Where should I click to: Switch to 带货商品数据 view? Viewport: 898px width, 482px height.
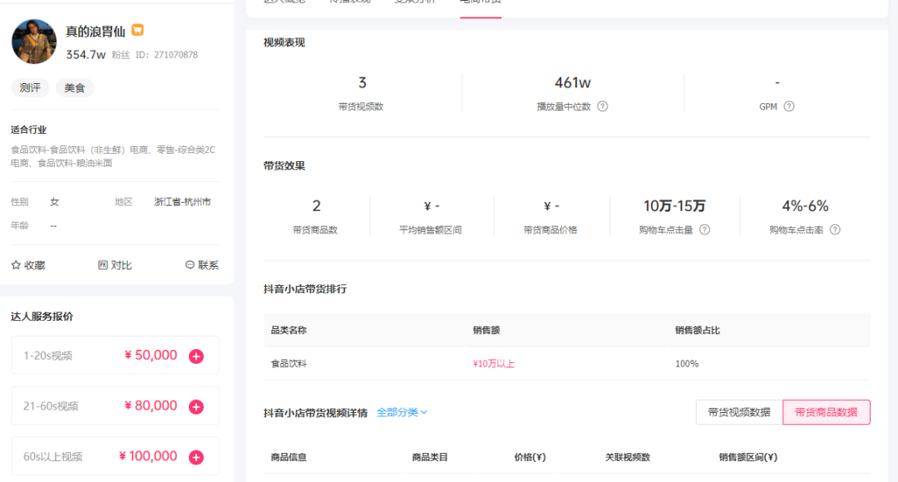coord(826,412)
